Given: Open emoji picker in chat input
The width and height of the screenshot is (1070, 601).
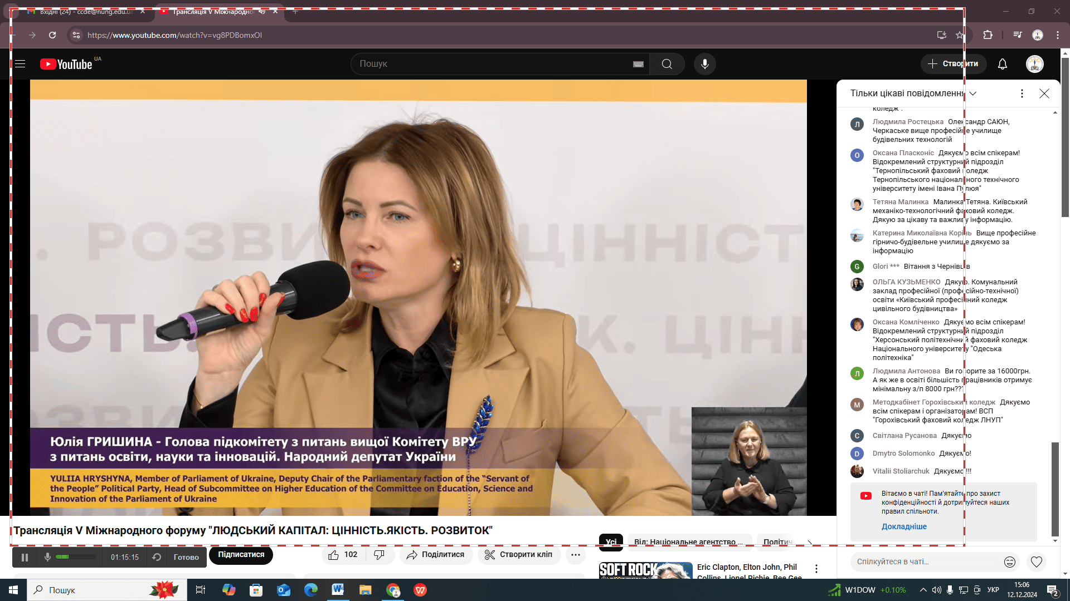Looking at the screenshot, I should [x=1009, y=562].
